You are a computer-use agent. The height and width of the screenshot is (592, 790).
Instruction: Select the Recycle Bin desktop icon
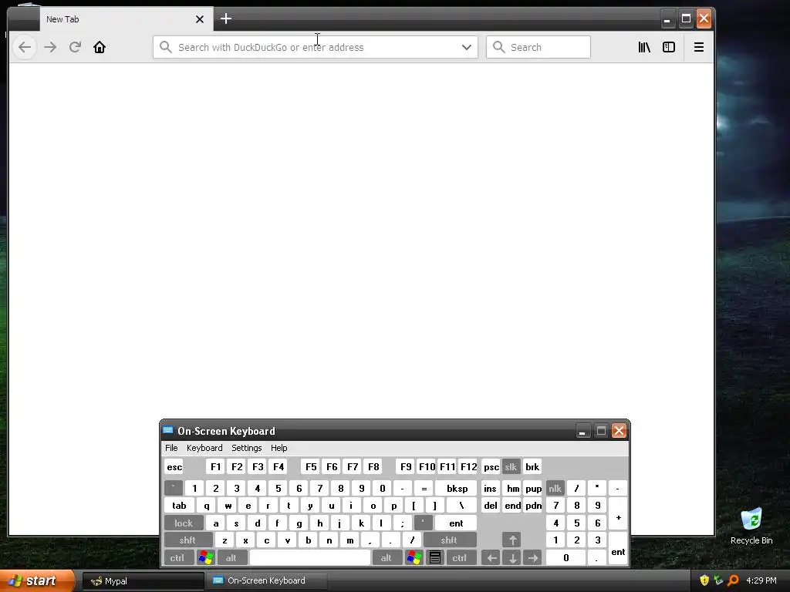pyautogui.click(x=751, y=526)
